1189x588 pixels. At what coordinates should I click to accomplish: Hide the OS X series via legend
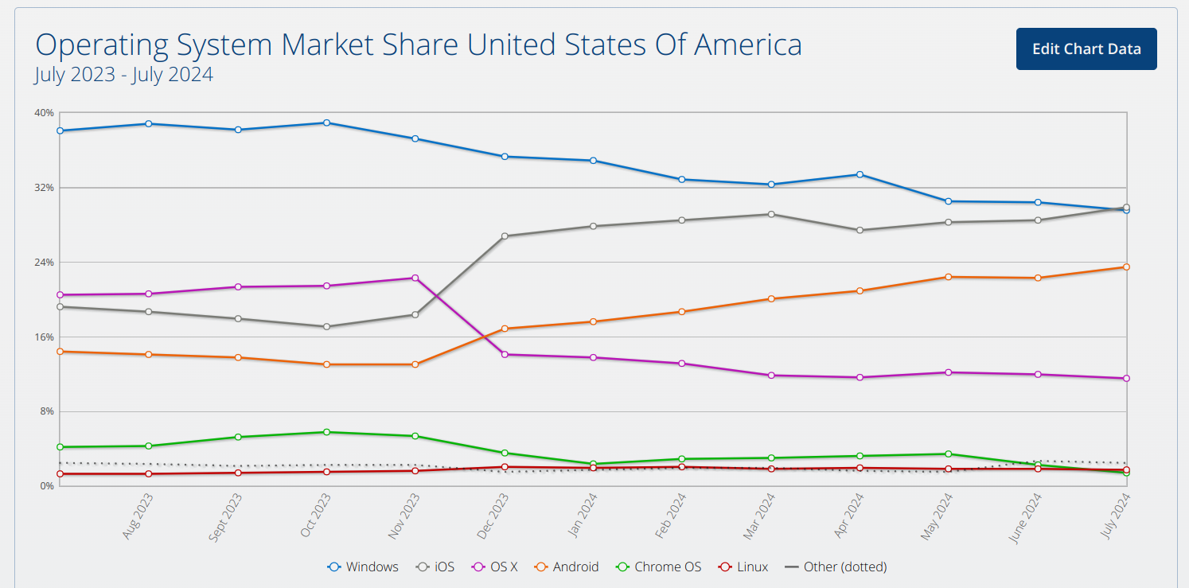(495, 567)
